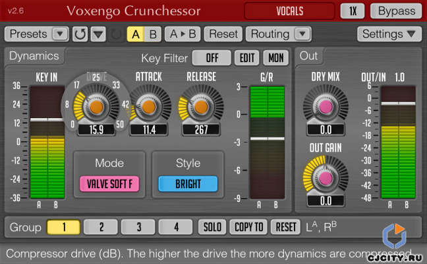Click the Routing button label
427x264 pixels.
tap(270, 34)
